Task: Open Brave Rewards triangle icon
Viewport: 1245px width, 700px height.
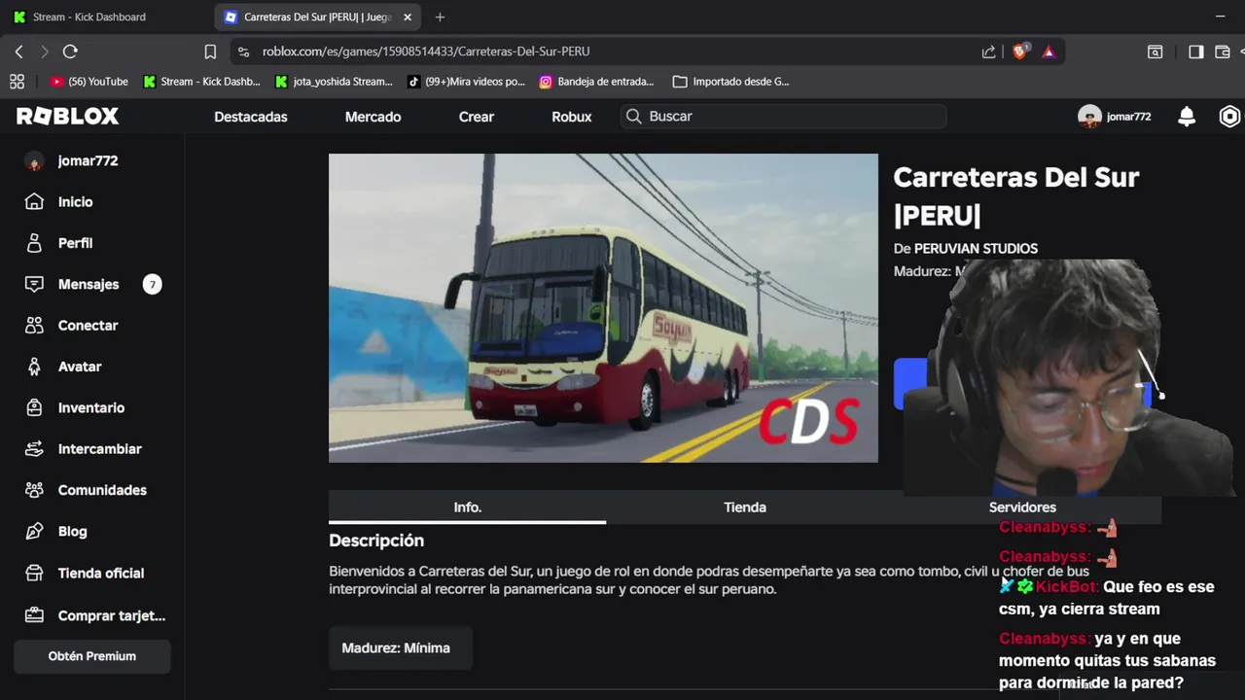Action: tap(1049, 52)
